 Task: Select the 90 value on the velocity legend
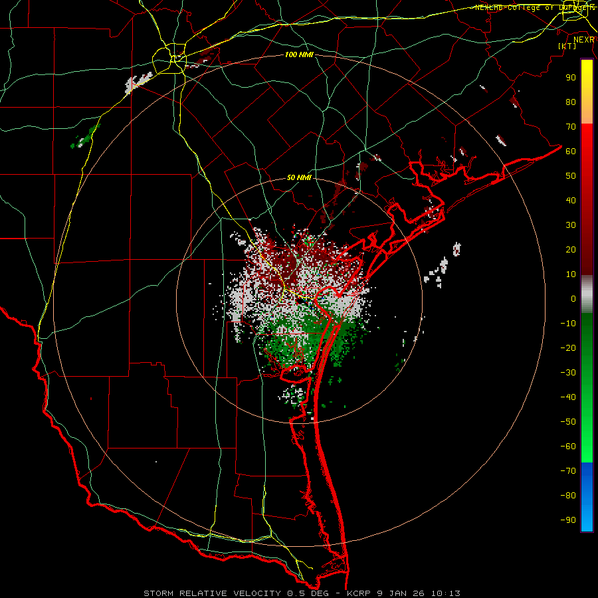point(571,78)
